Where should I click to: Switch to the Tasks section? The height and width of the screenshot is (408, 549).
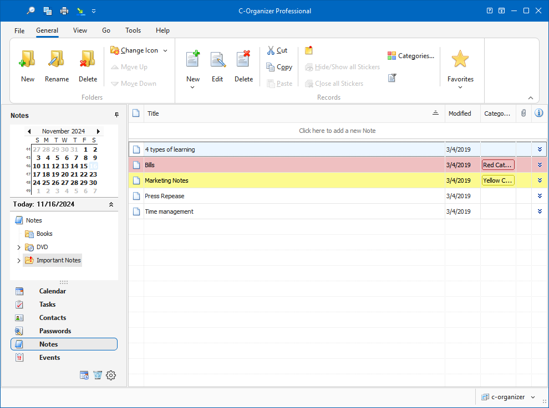(64, 304)
